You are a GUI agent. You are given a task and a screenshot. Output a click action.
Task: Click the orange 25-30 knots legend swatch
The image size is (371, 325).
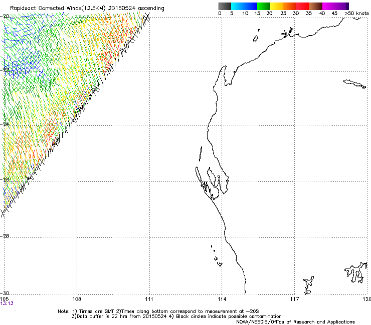(x=290, y=6)
